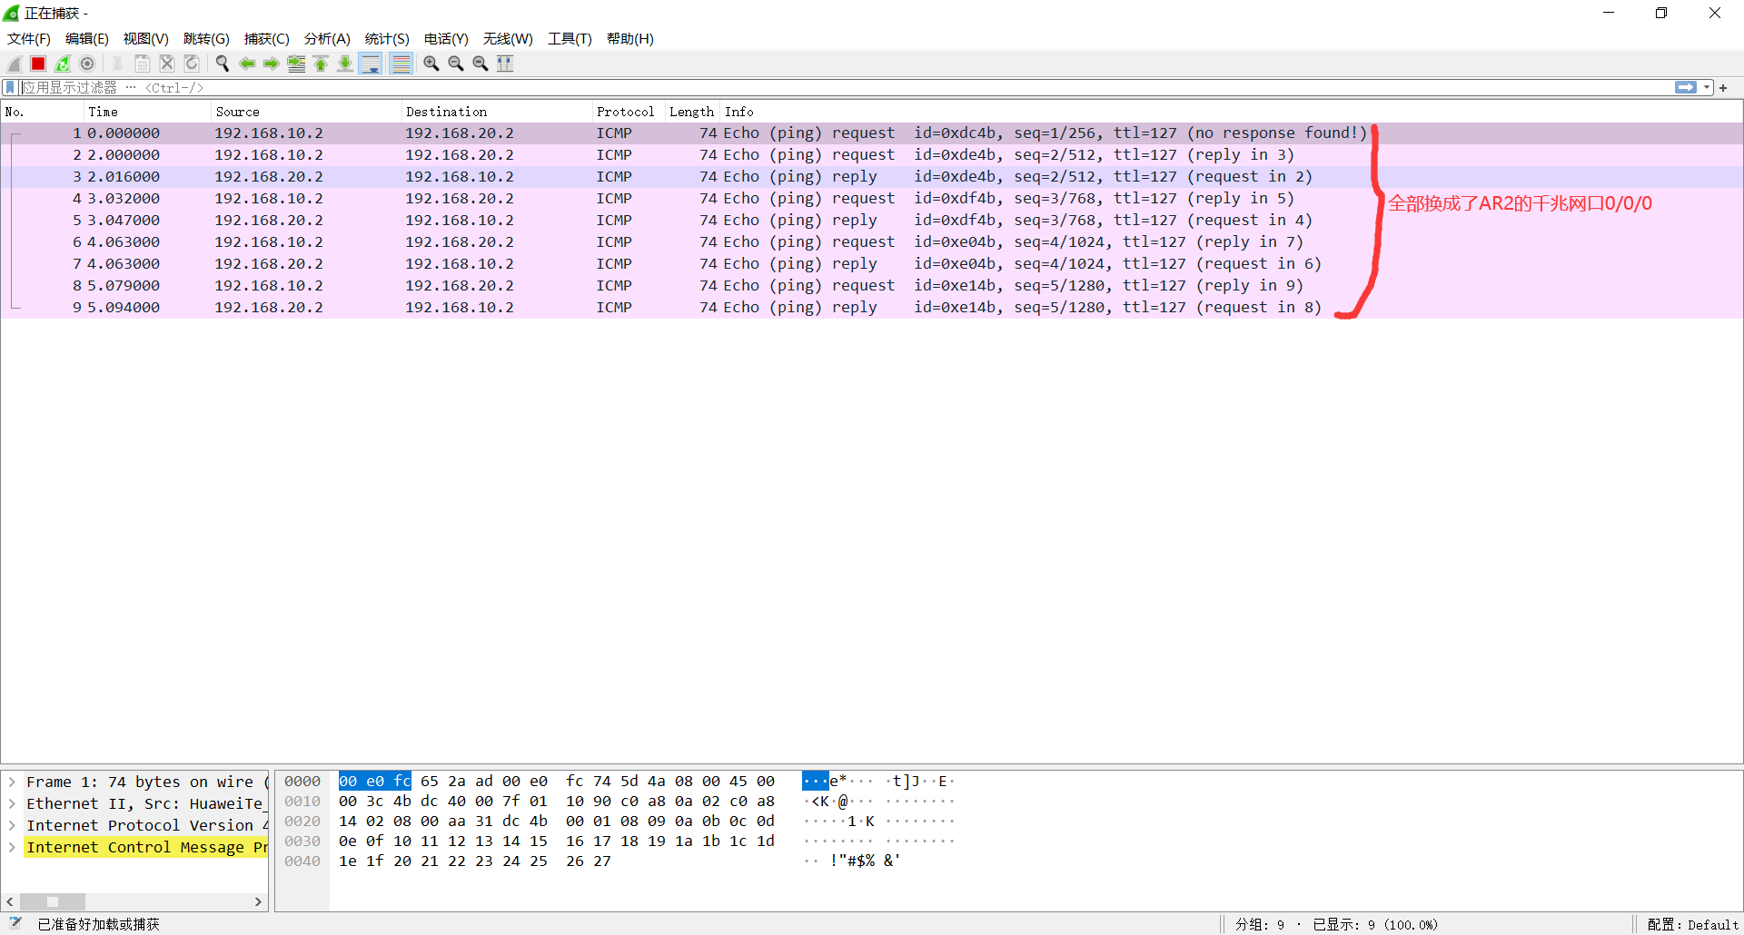The height and width of the screenshot is (935, 1744).
Task: Click the details pane horizontal scrollbar thumb
Action: (52, 901)
